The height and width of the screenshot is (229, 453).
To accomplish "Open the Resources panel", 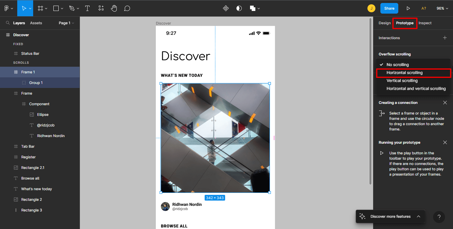I will 101,8.
